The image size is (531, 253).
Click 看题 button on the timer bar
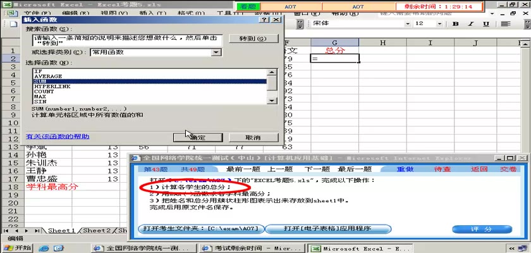[248, 6]
